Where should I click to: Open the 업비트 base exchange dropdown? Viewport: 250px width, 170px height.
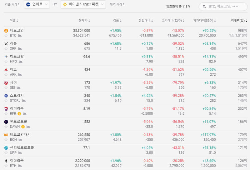37,4
